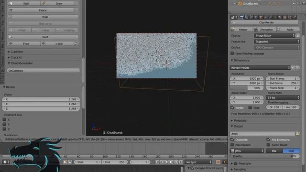Click the preview range clock icon in timeline
The image size is (306, 172).
[65, 162]
